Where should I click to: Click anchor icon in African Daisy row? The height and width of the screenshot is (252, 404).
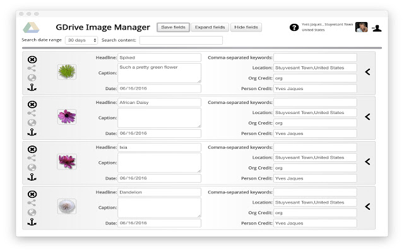(x=32, y=132)
